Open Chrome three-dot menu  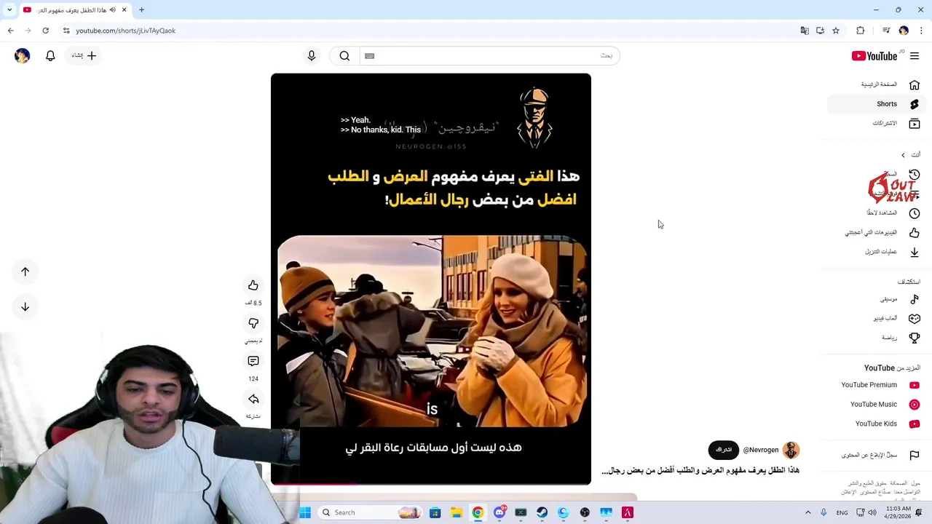(921, 31)
